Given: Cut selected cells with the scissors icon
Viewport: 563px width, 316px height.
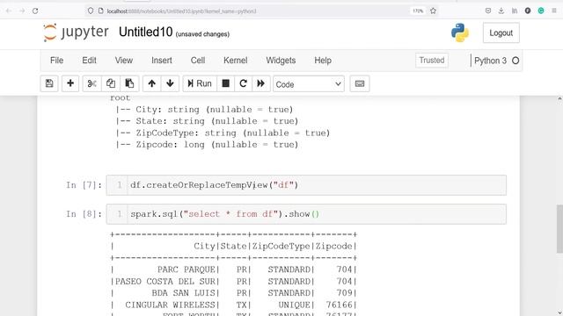Looking at the screenshot, I should coord(91,84).
